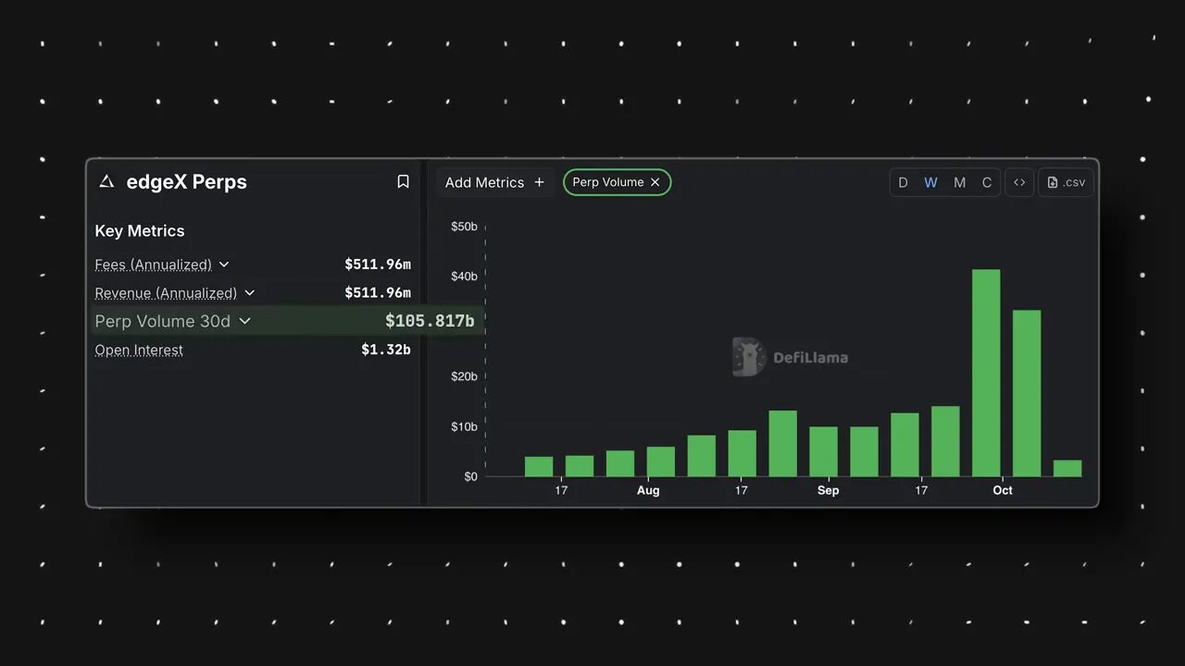Switch chart interval to Daily with D

pyautogui.click(x=903, y=182)
